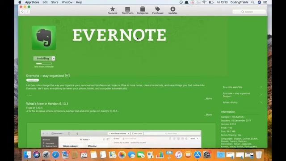The width and height of the screenshot is (286, 161).
Task: Open the Featured star tab
Action: tap(112, 10)
